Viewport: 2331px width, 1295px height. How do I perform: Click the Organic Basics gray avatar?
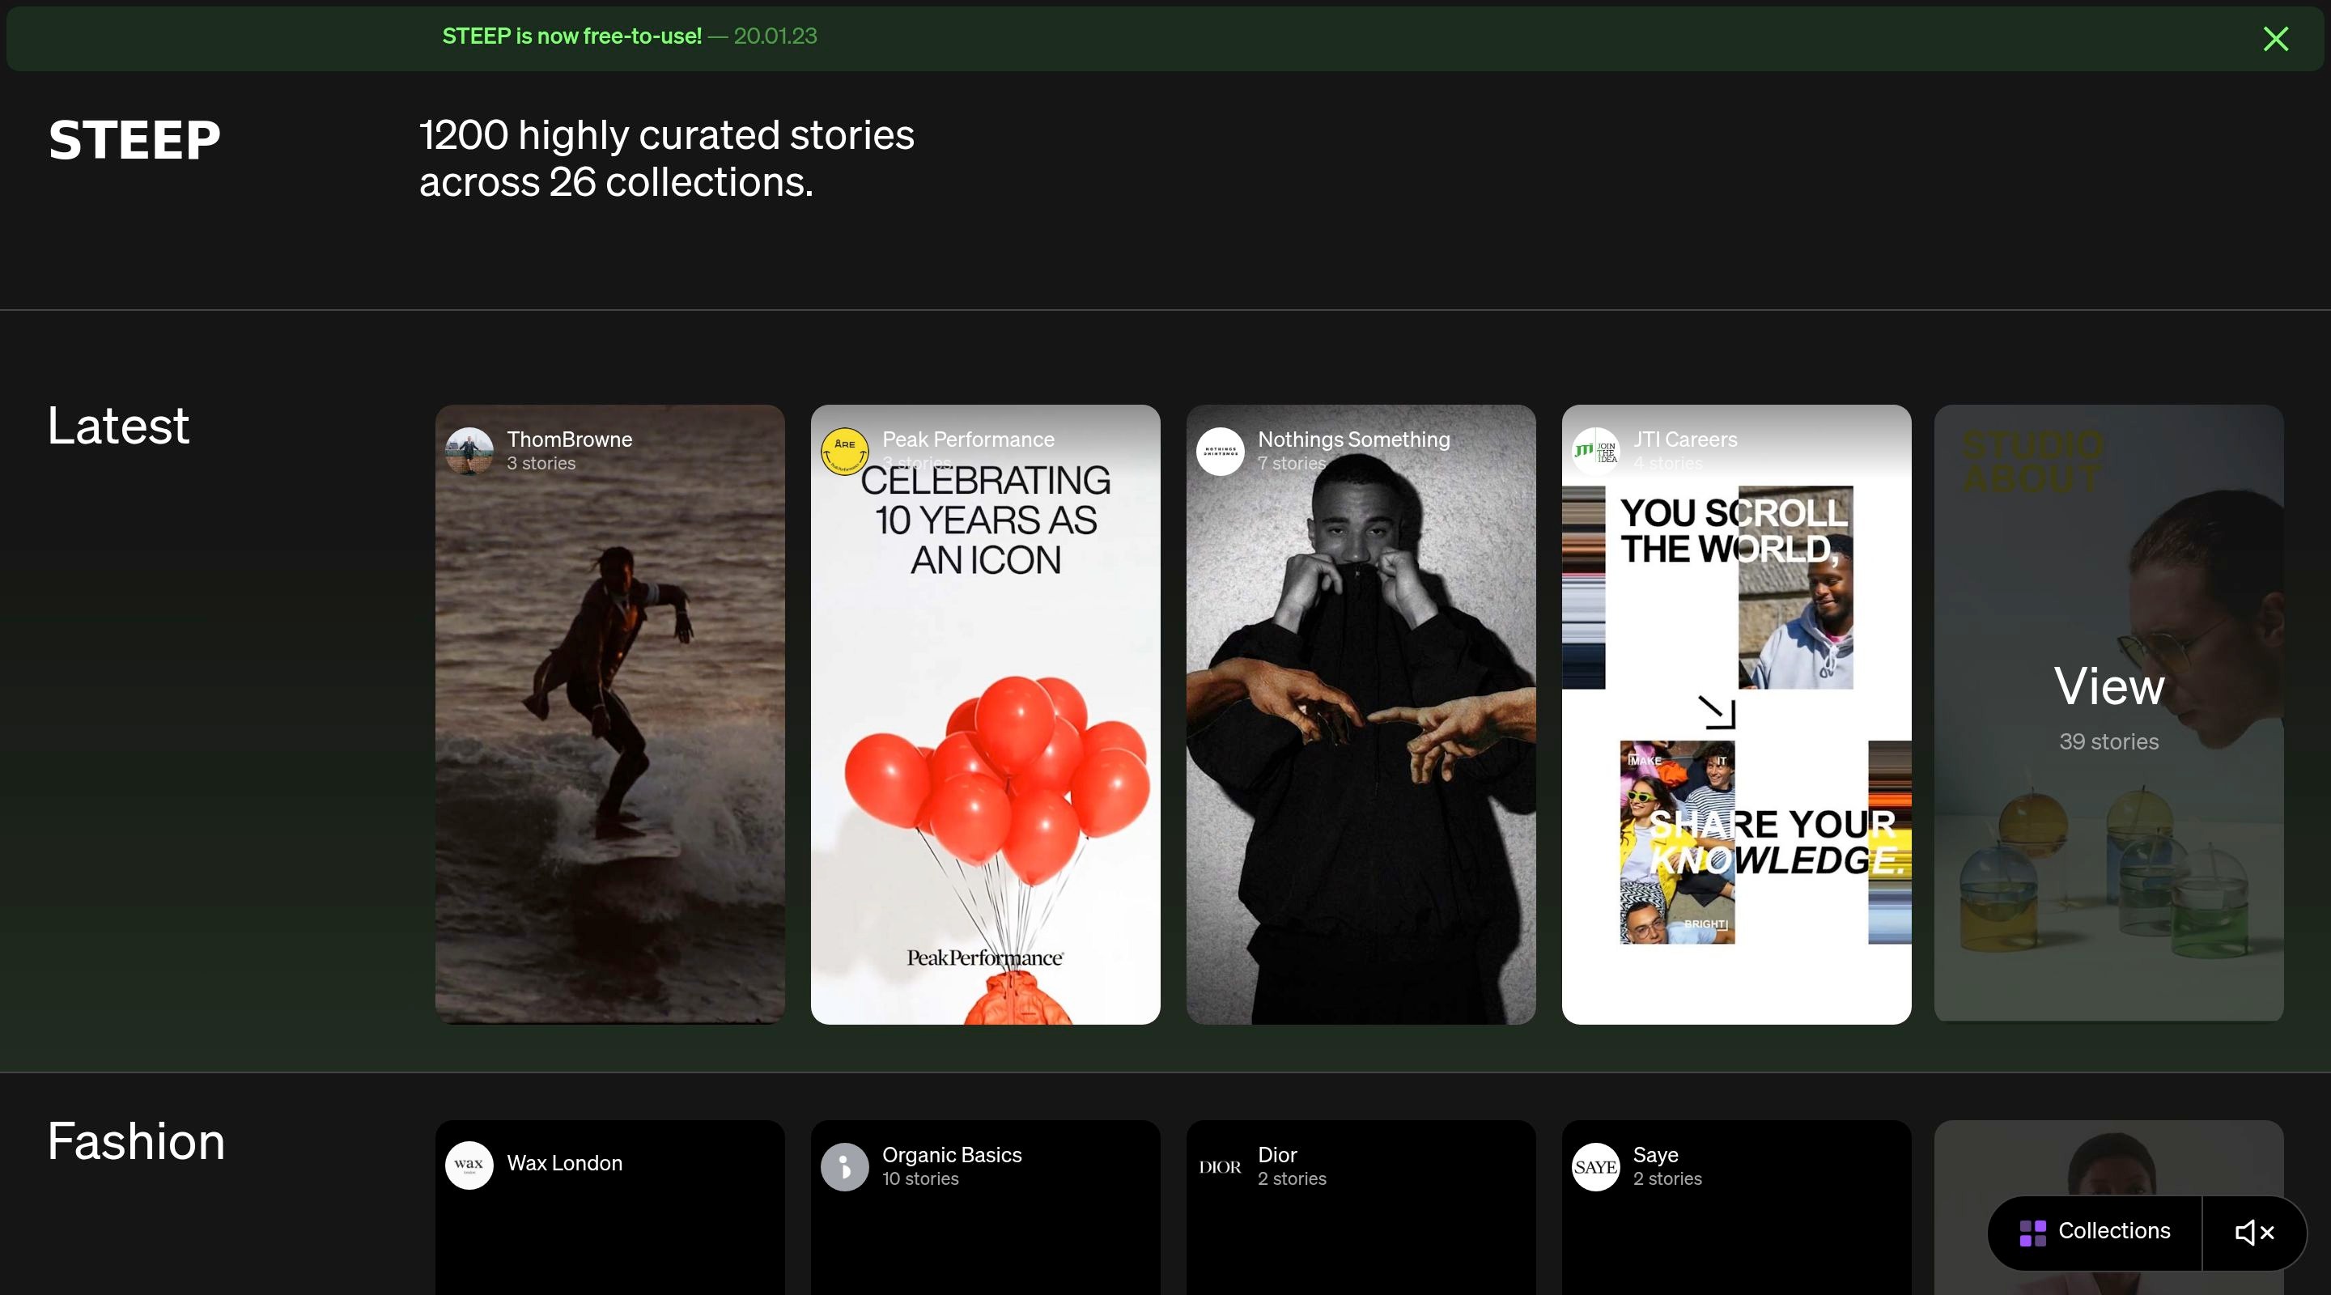coord(844,1165)
